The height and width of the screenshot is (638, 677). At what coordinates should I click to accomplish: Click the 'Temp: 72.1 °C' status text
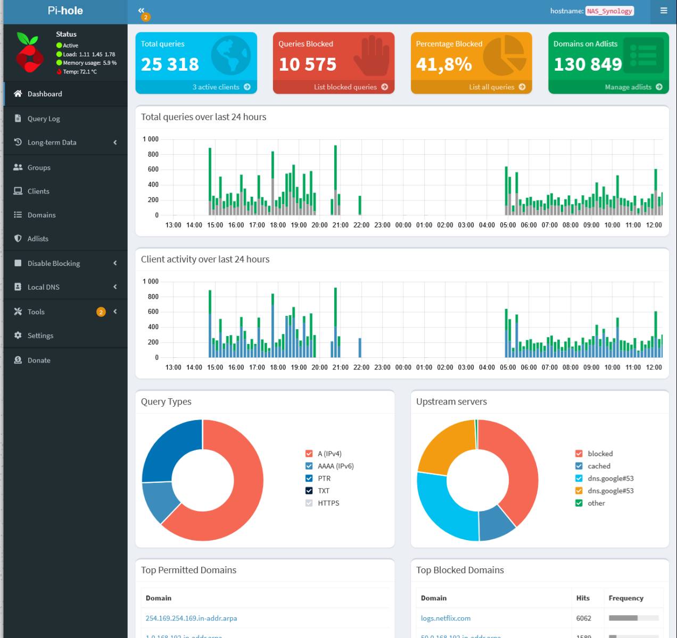pos(80,71)
